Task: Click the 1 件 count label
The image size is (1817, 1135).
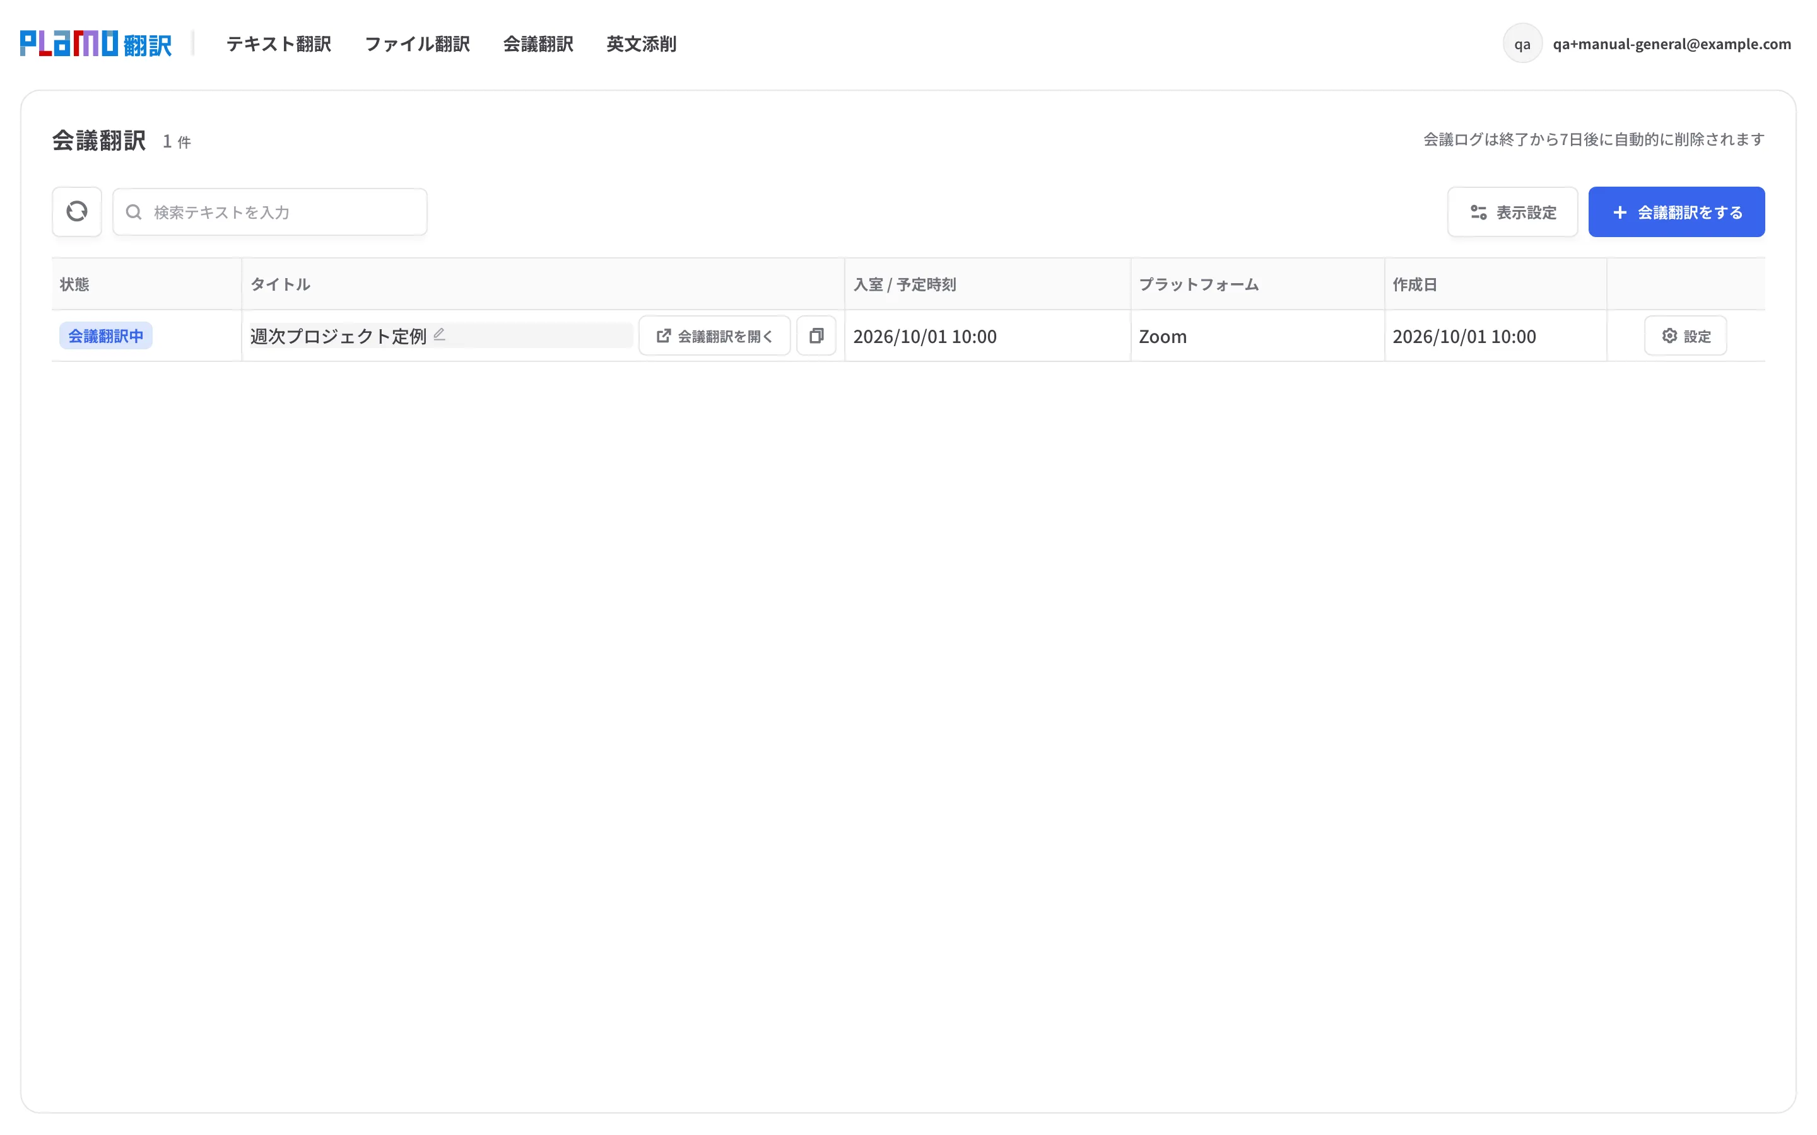Action: [177, 141]
